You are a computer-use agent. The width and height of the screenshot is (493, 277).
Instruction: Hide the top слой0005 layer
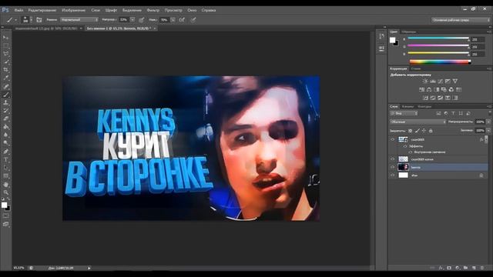(x=392, y=139)
